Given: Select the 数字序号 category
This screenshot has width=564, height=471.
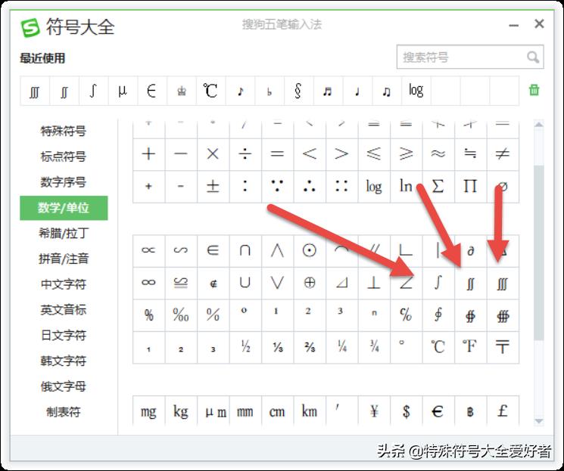Looking at the screenshot, I should [64, 182].
